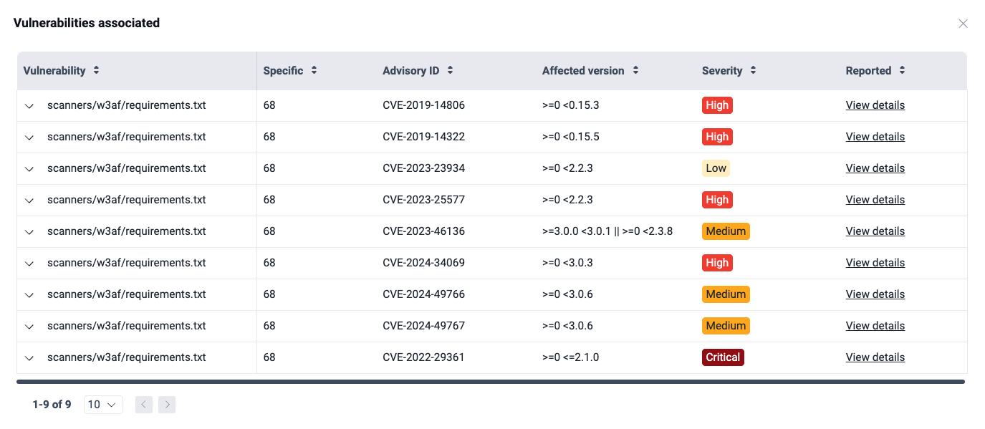Open the page size dropdown showing 10
Image resolution: width=985 pixels, height=429 pixels.
coord(102,405)
